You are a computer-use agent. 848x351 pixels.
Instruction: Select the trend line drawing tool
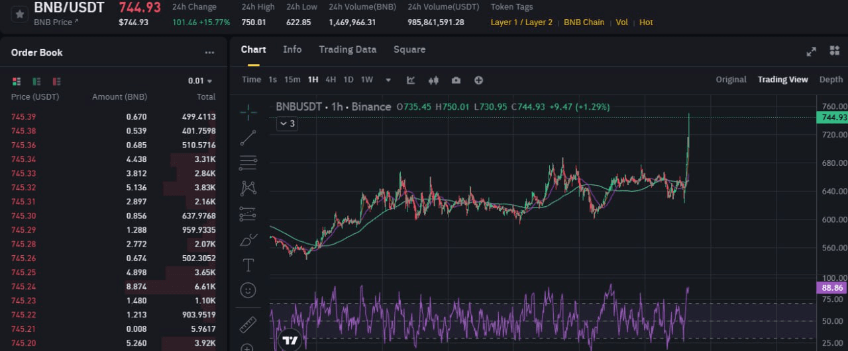[248, 137]
